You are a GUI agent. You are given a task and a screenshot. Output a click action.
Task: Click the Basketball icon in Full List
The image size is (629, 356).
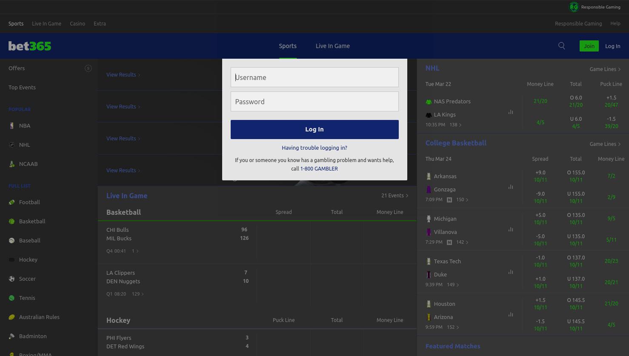pyautogui.click(x=11, y=221)
